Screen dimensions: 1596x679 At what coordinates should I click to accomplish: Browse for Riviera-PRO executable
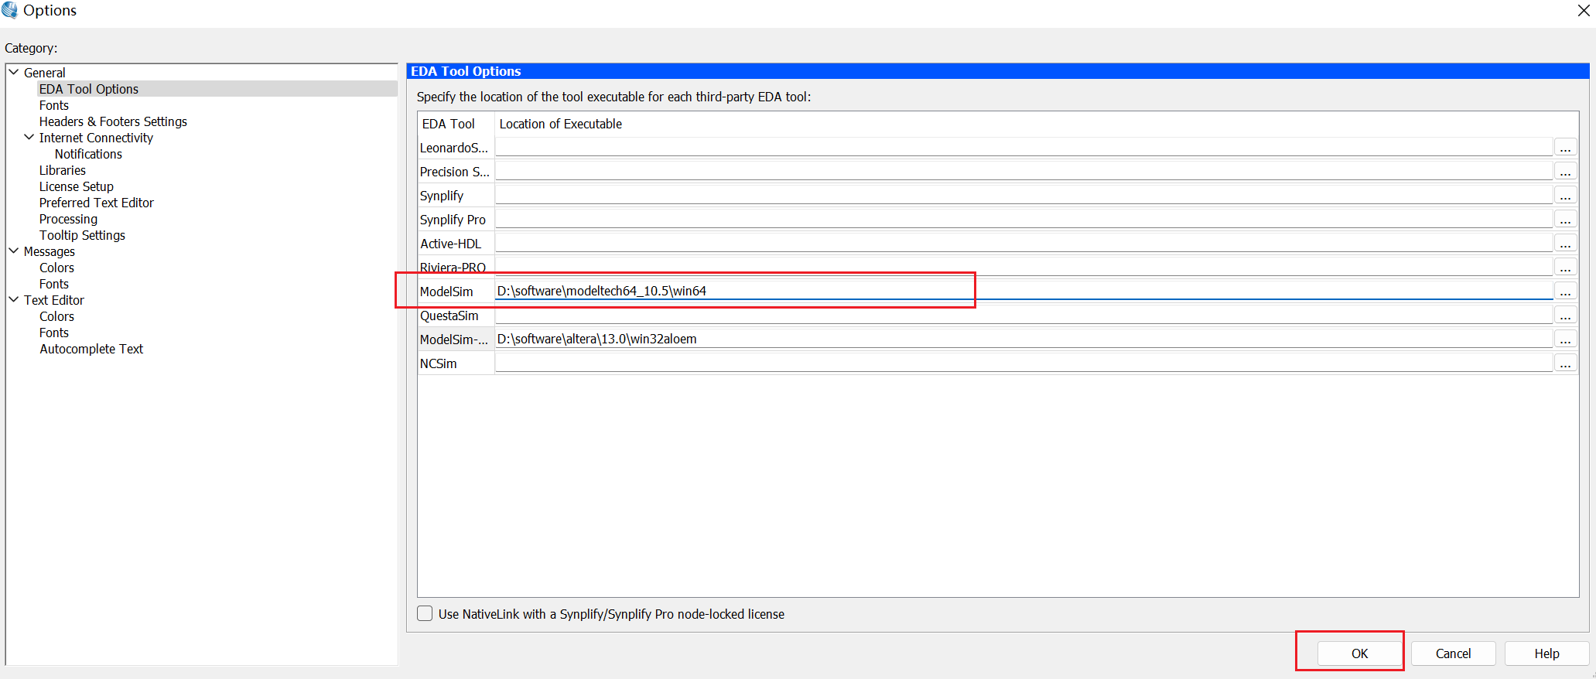[x=1565, y=268]
